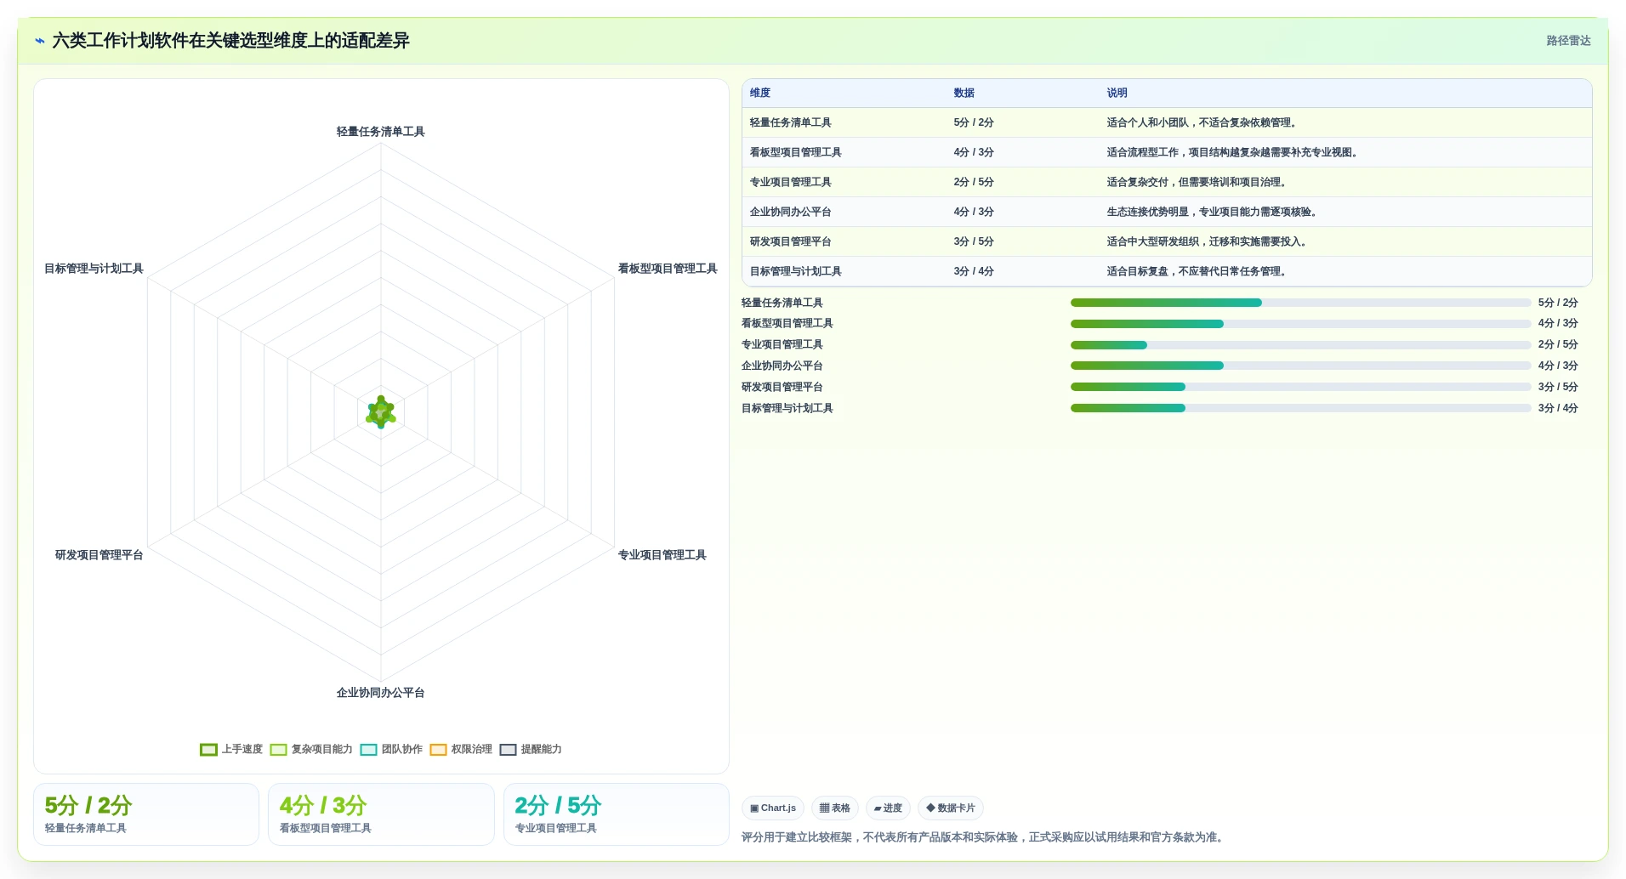The width and height of the screenshot is (1626, 879).
Task: Click the blue icon beside the dashboard title
Action: pos(39,41)
